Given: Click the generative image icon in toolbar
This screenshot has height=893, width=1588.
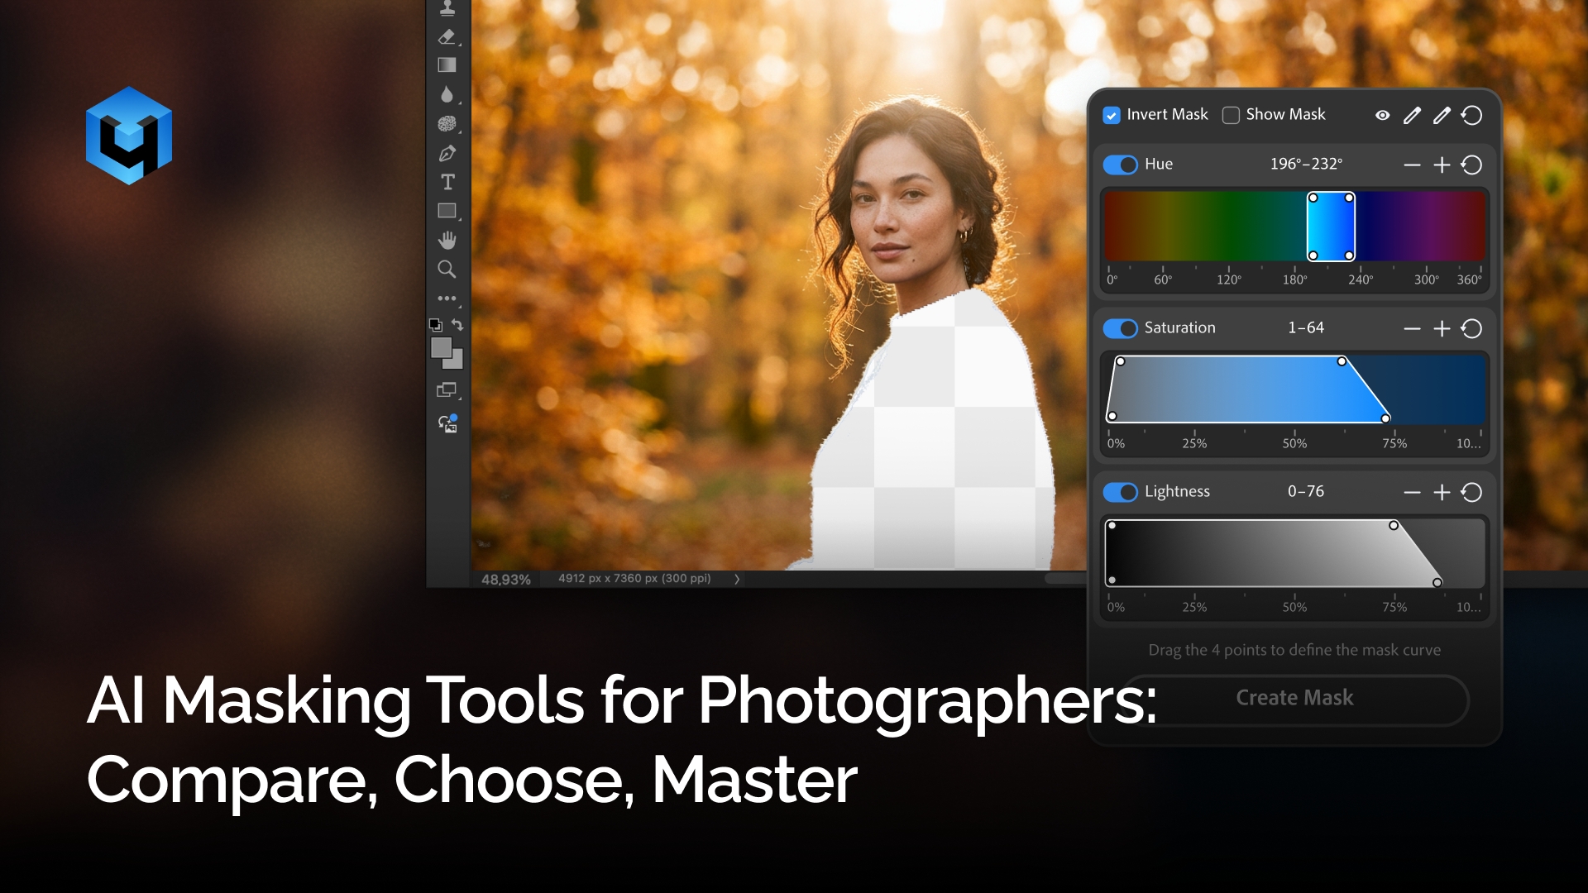Looking at the screenshot, I should tap(447, 423).
